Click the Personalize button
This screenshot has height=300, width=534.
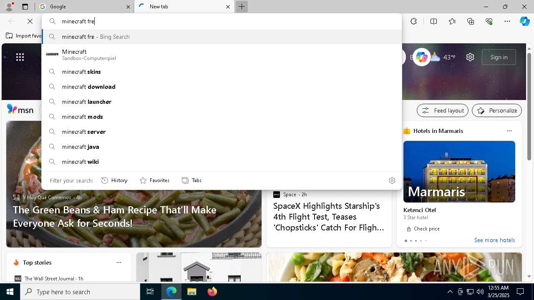coord(497,110)
